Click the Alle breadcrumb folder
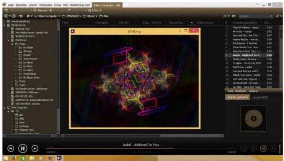The width and height of the screenshot is (284, 161). point(104,16)
